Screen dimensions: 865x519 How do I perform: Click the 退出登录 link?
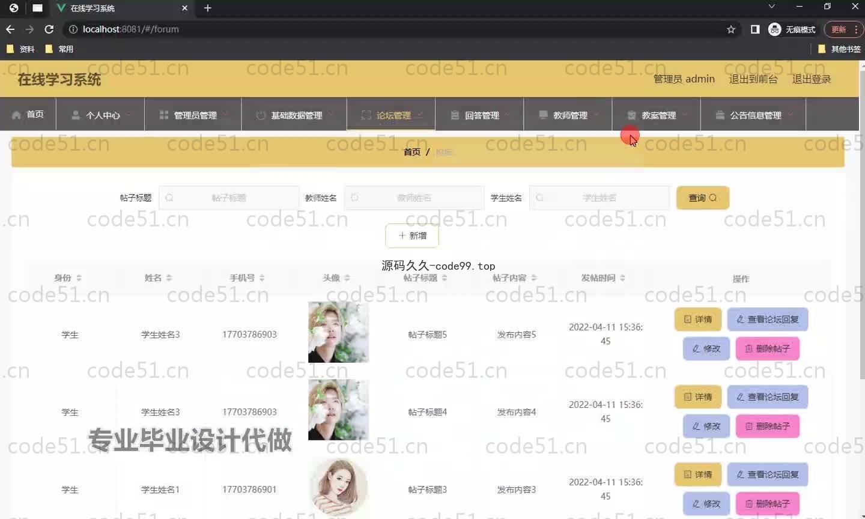[x=811, y=79]
